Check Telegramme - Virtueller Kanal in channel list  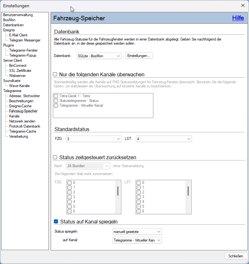(56, 105)
